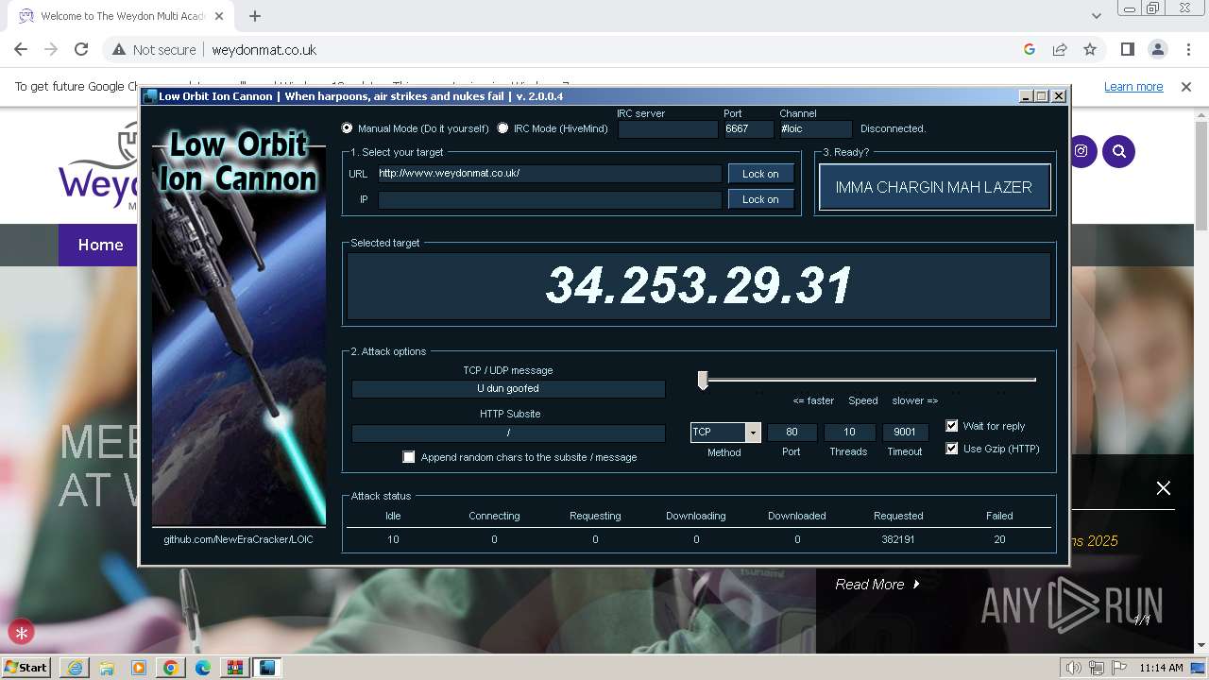
Task: Open Chrome profile avatar
Action: click(x=1158, y=49)
